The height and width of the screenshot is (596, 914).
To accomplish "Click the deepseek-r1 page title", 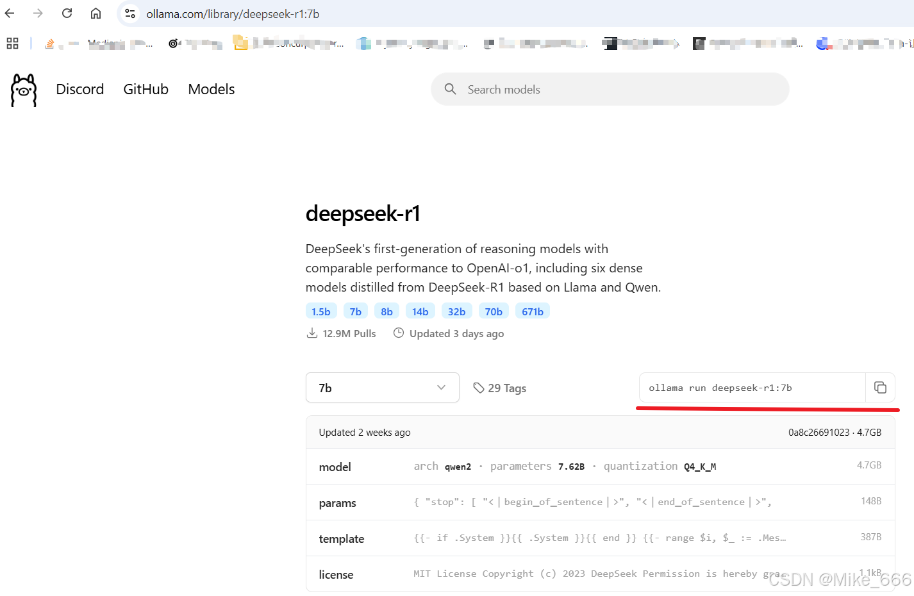I will click(x=363, y=213).
